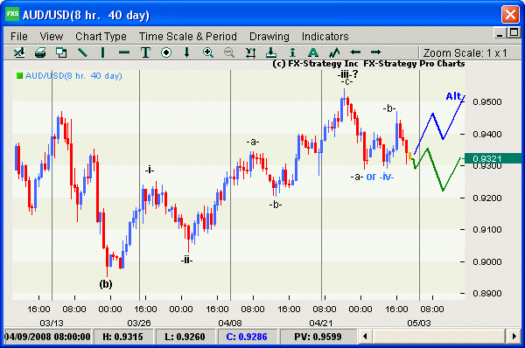
Task: Minimize the inner chart window
Action: 500,33
